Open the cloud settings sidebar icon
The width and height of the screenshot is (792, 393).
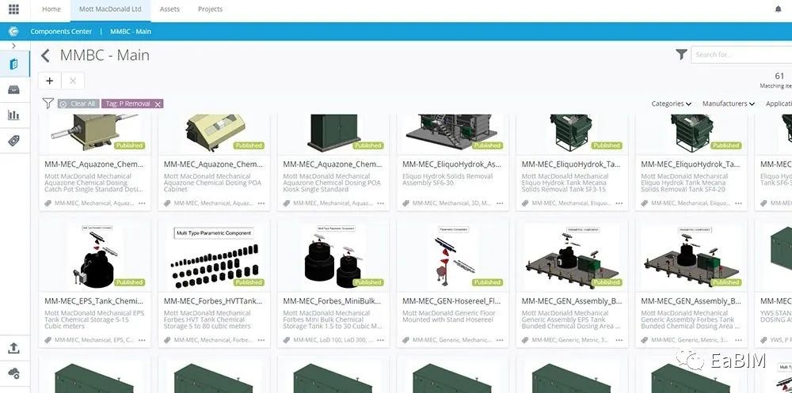click(x=13, y=373)
